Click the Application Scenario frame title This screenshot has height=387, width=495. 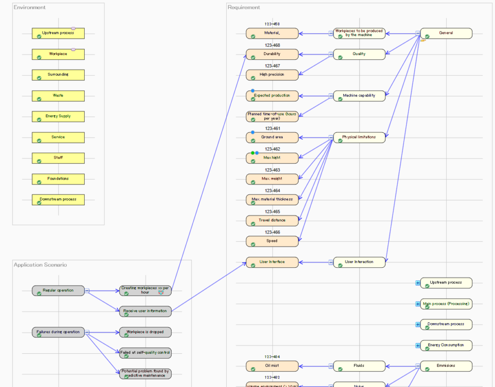40,265
